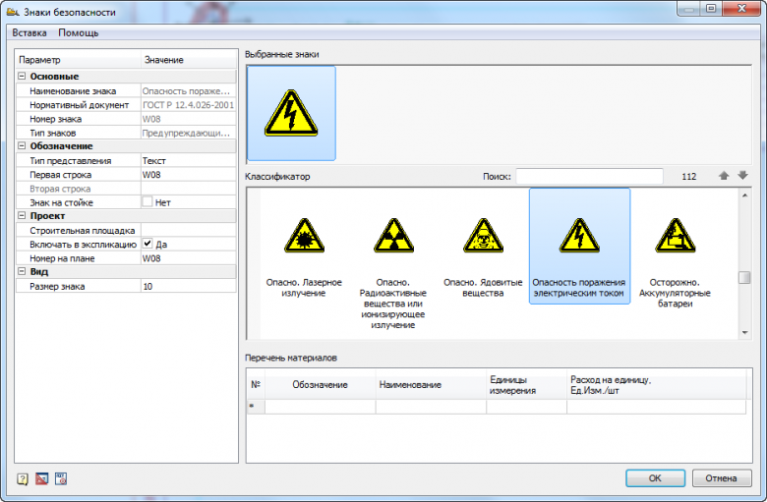Select the electric shock hazard sign in classifier
This screenshot has width=767, height=502.
tap(579, 247)
